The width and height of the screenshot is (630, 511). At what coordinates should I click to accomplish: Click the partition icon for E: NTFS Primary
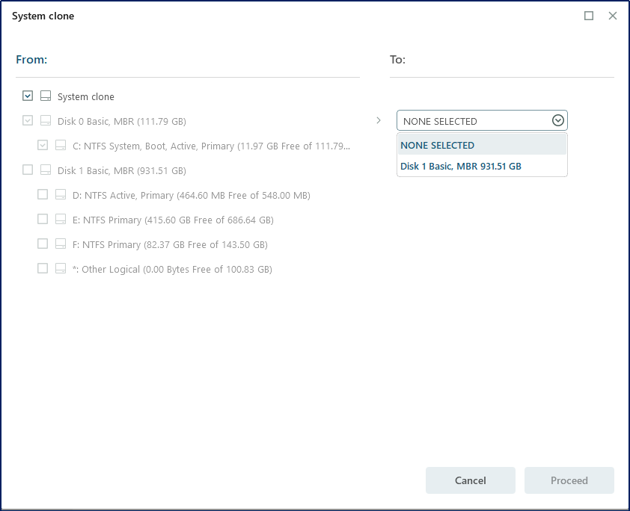click(x=61, y=219)
